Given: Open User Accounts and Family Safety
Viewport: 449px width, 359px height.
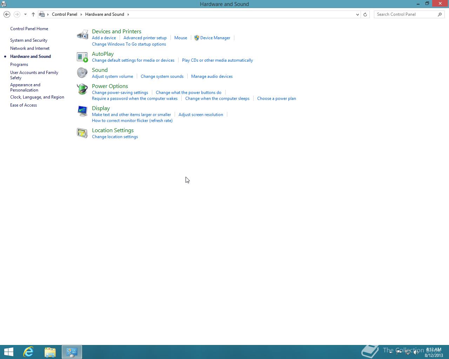Looking at the screenshot, I should pyautogui.click(x=34, y=75).
